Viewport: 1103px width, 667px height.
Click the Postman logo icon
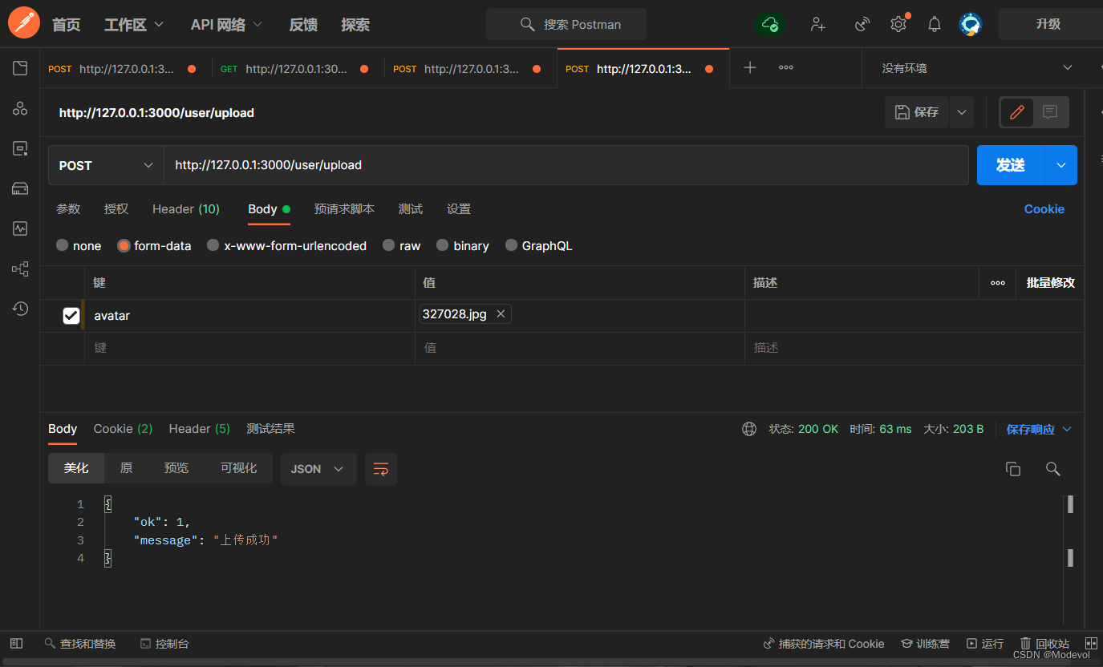23,23
